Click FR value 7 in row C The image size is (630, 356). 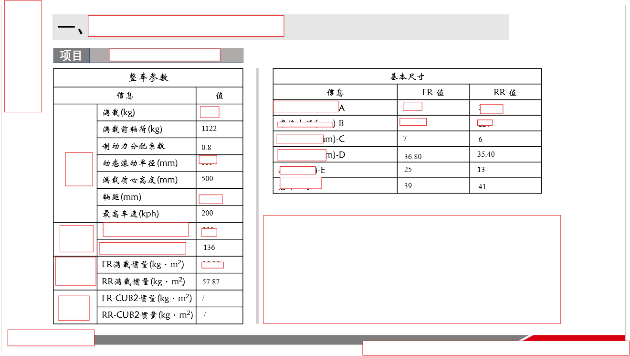pyautogui.click(x=405, y=139)
